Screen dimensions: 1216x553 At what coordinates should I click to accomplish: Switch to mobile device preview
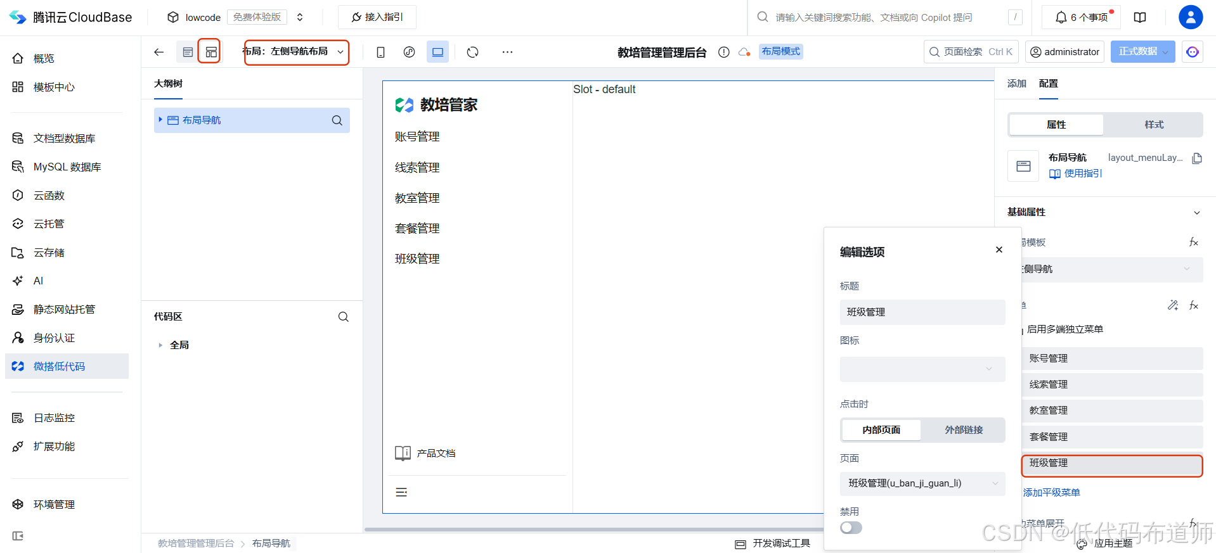[x=380, y=52]
